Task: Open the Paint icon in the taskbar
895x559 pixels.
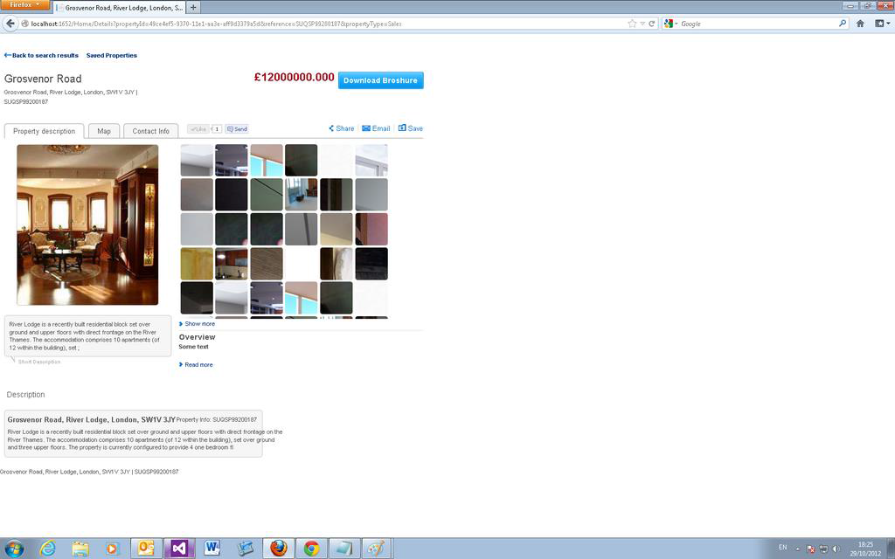Action: (x=377, y=549)
